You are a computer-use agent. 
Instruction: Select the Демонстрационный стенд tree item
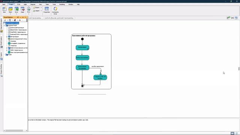click(17, 39)
